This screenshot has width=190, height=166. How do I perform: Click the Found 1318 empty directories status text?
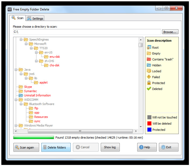pyautogui.click(x=99, y=138)
